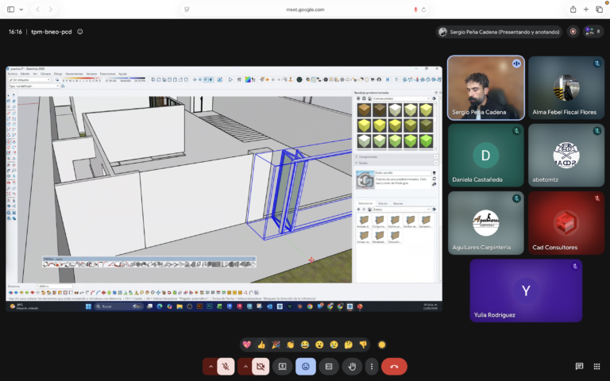Open the Estilos collection dropdown
This screenshot has width=610, height=381.
402,210
